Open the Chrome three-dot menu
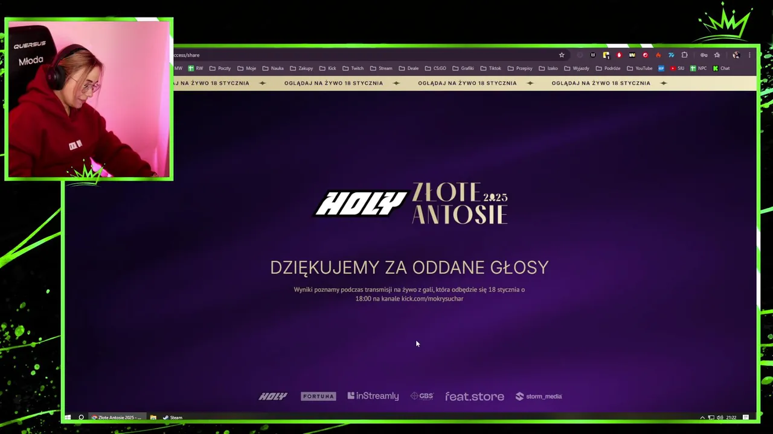The width and height of the screenshot is (773, 434). (749, 55)
